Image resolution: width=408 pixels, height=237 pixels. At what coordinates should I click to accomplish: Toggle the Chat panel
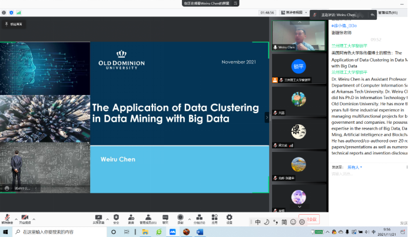[x=165, y=218]
